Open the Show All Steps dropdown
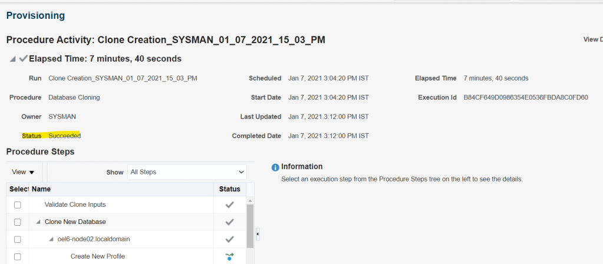 pyautogui.click(x=187, y=172)
